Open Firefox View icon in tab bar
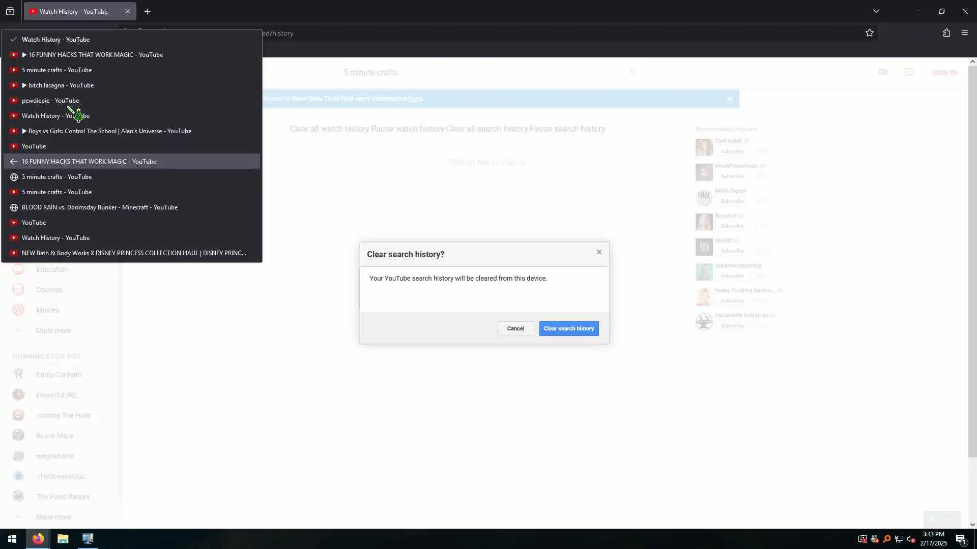Screen dimensions: 977x549 (10, 11)
